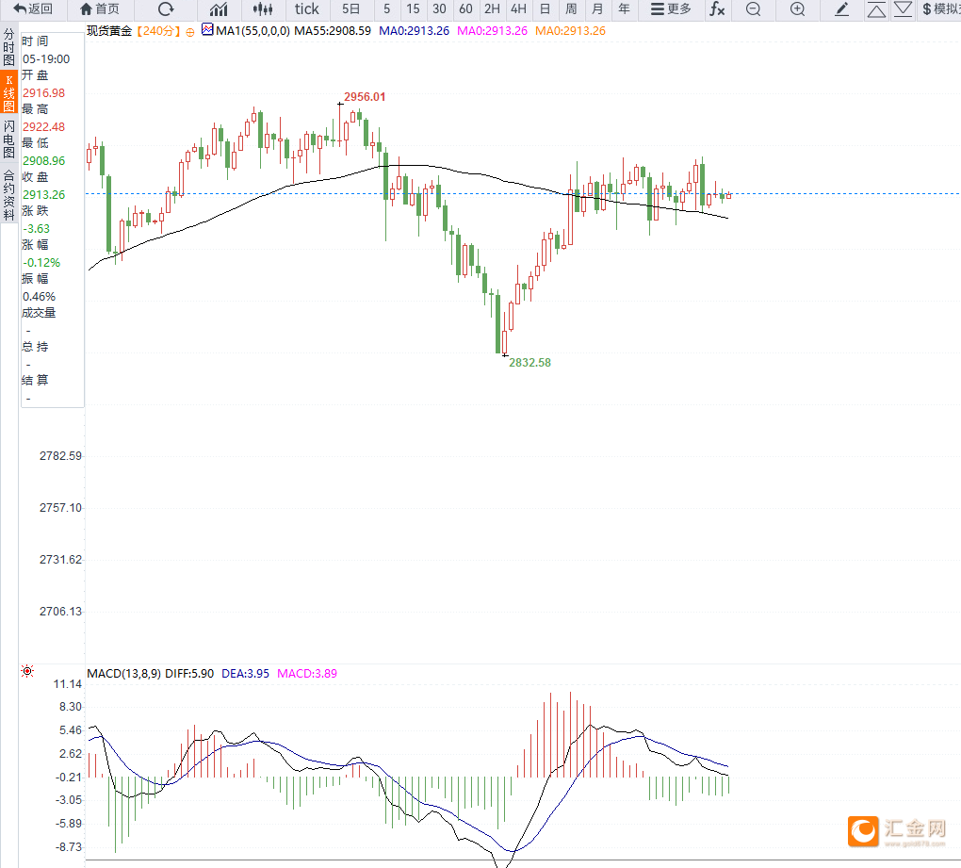The height and width of the screenshot is (868, 961).
Task: Click the time value 05-19:00
Action: tap(46, 58)
